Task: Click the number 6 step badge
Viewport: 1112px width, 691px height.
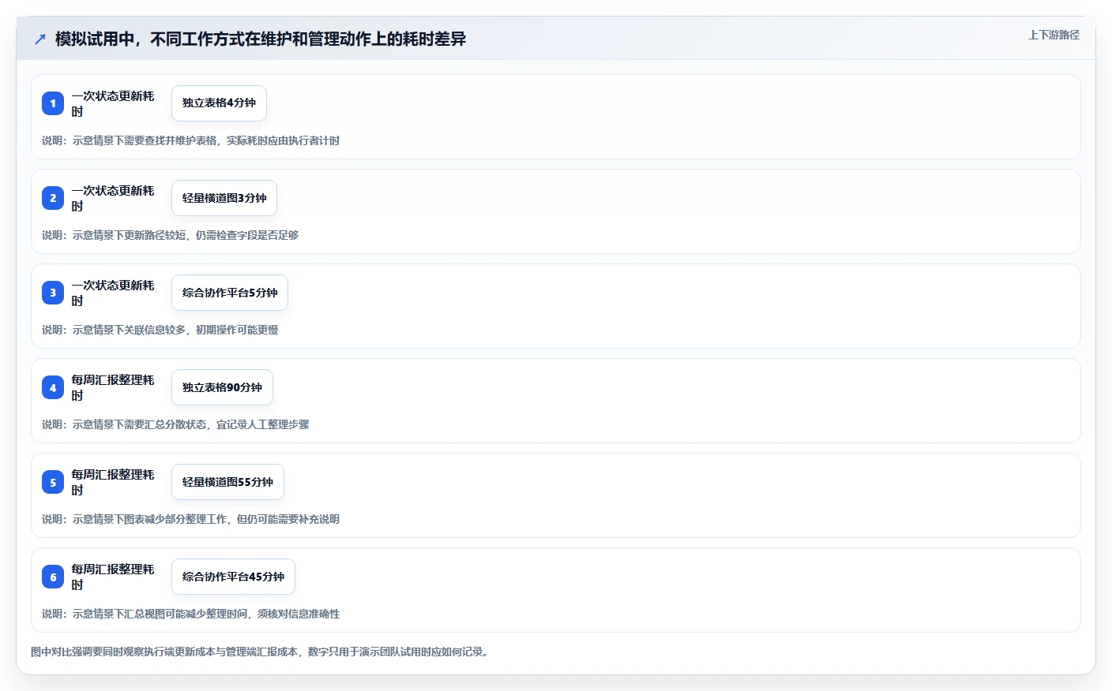Action: click(x=53, y=577)
